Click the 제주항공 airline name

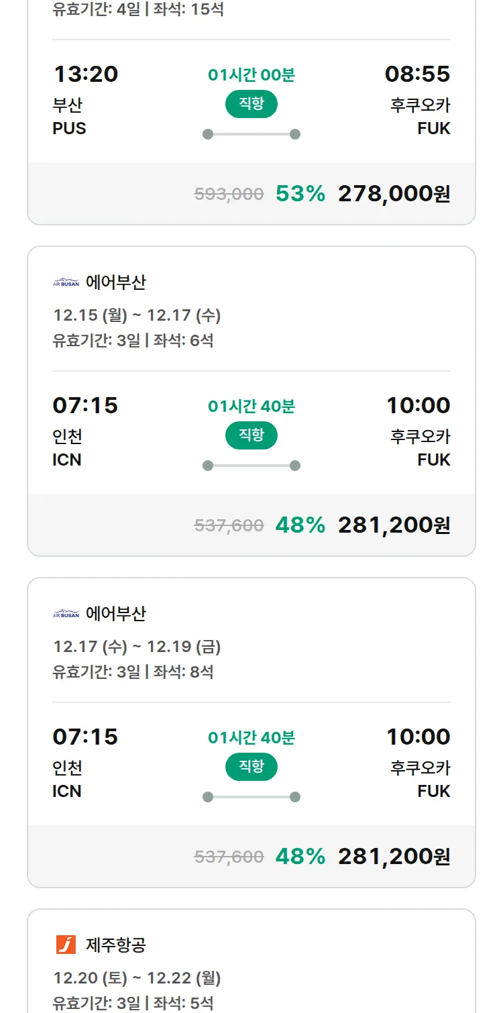(x=115, y=945)
